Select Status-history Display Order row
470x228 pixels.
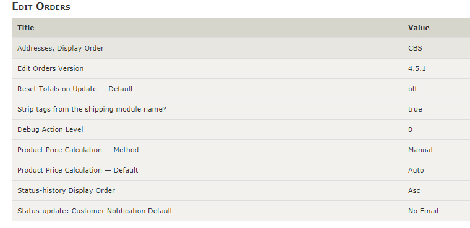point(241,190)
